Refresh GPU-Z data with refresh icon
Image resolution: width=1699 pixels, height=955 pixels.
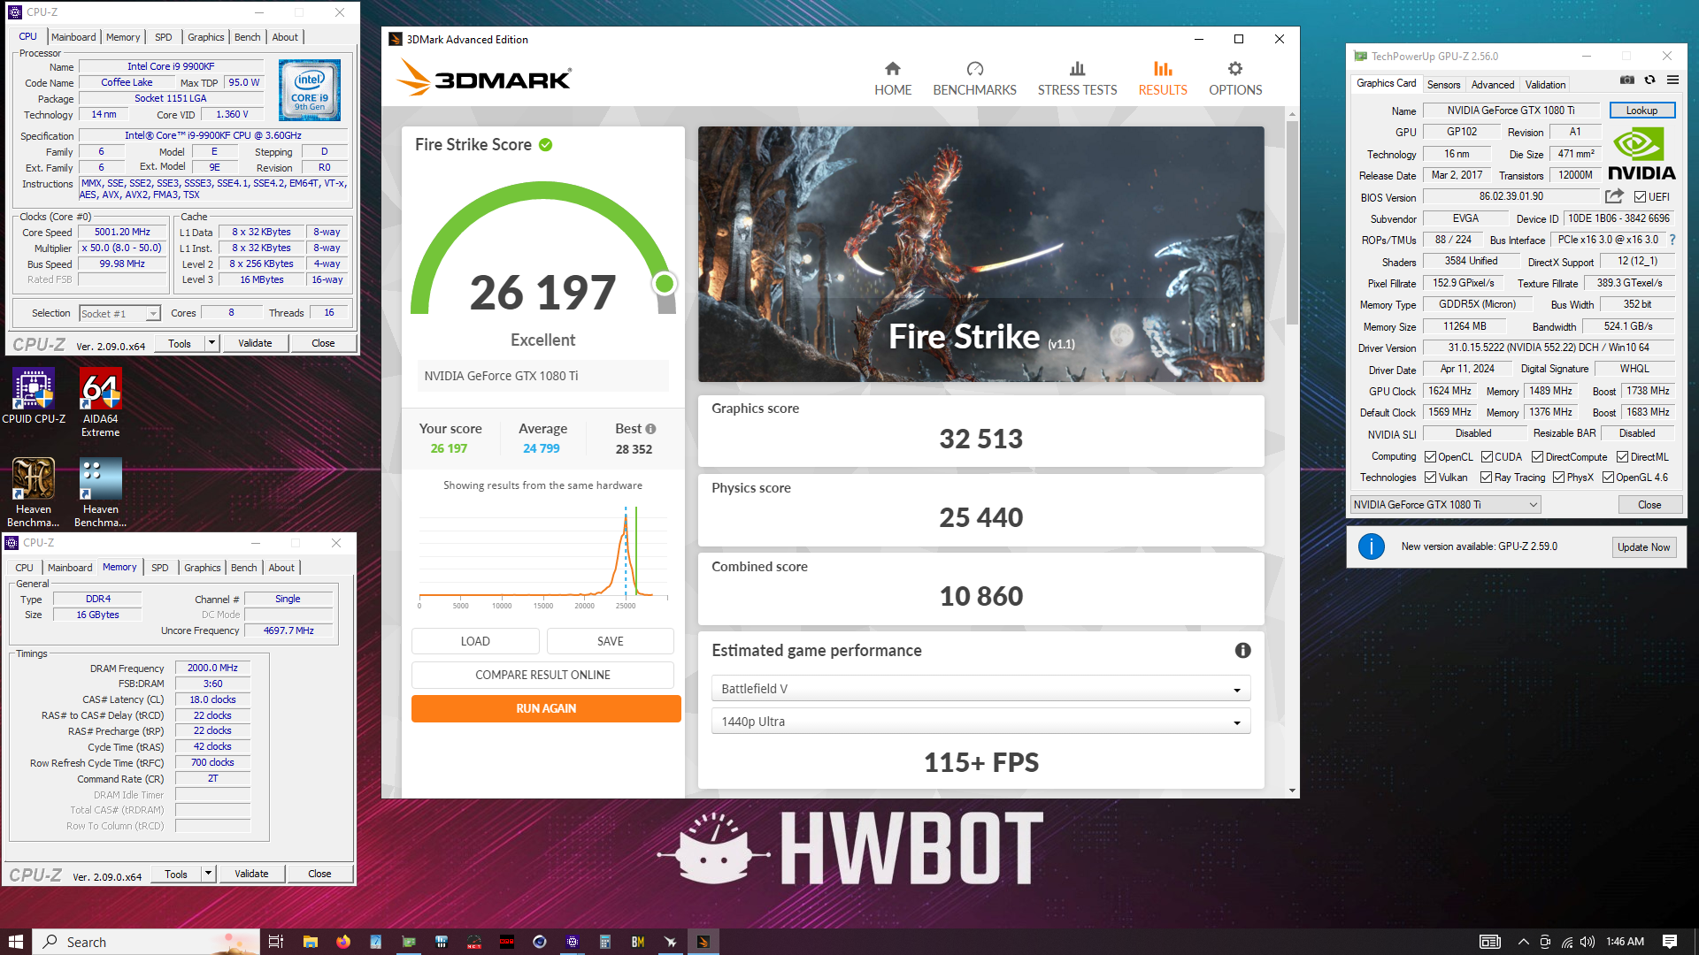click(1649, 80)
